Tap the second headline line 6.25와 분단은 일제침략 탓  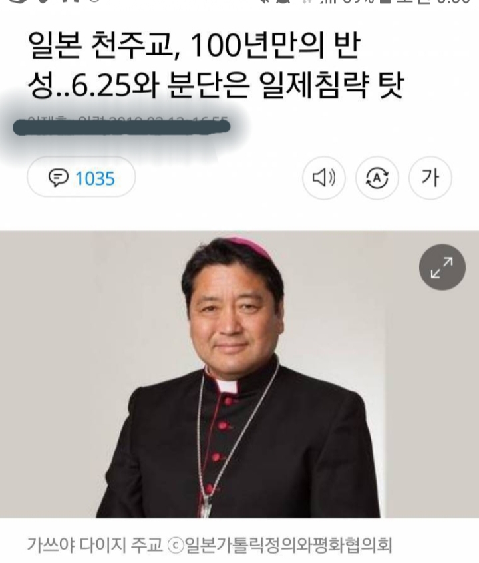pos(216,85)
